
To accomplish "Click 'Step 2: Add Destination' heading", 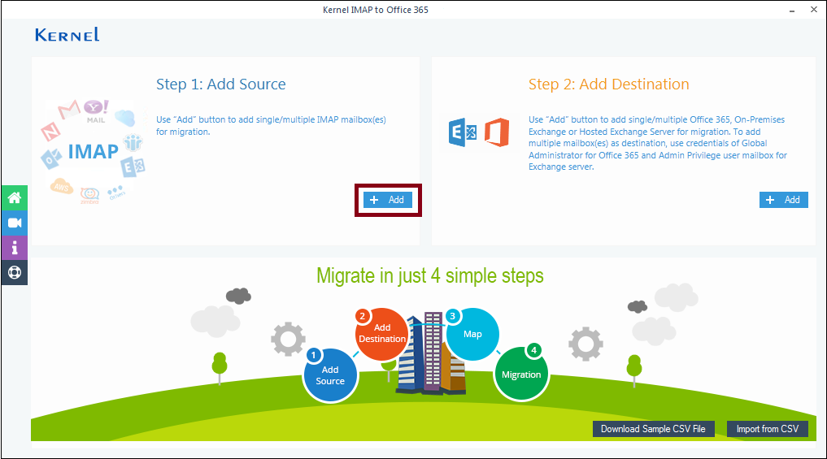I will [608, 84].
